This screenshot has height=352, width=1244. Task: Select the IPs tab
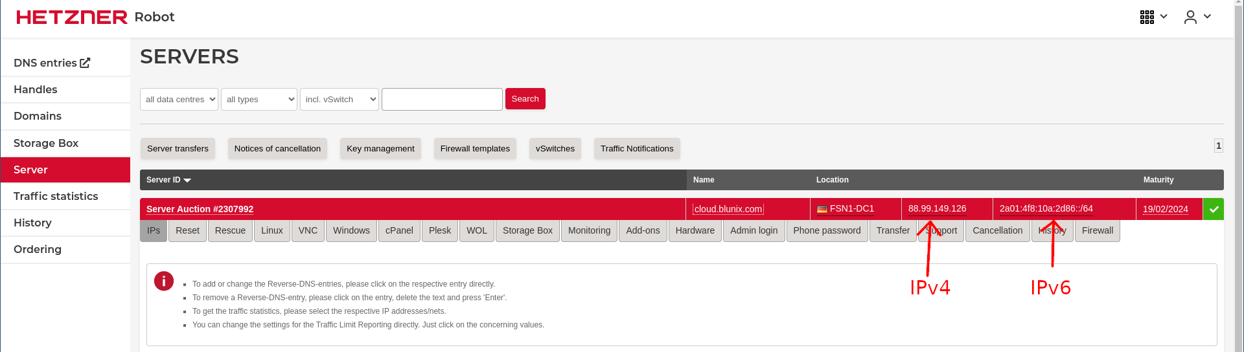[154, 230]
